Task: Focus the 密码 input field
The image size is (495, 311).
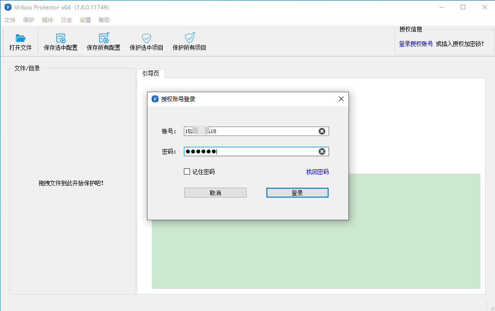Action: (x=256, y=152)
